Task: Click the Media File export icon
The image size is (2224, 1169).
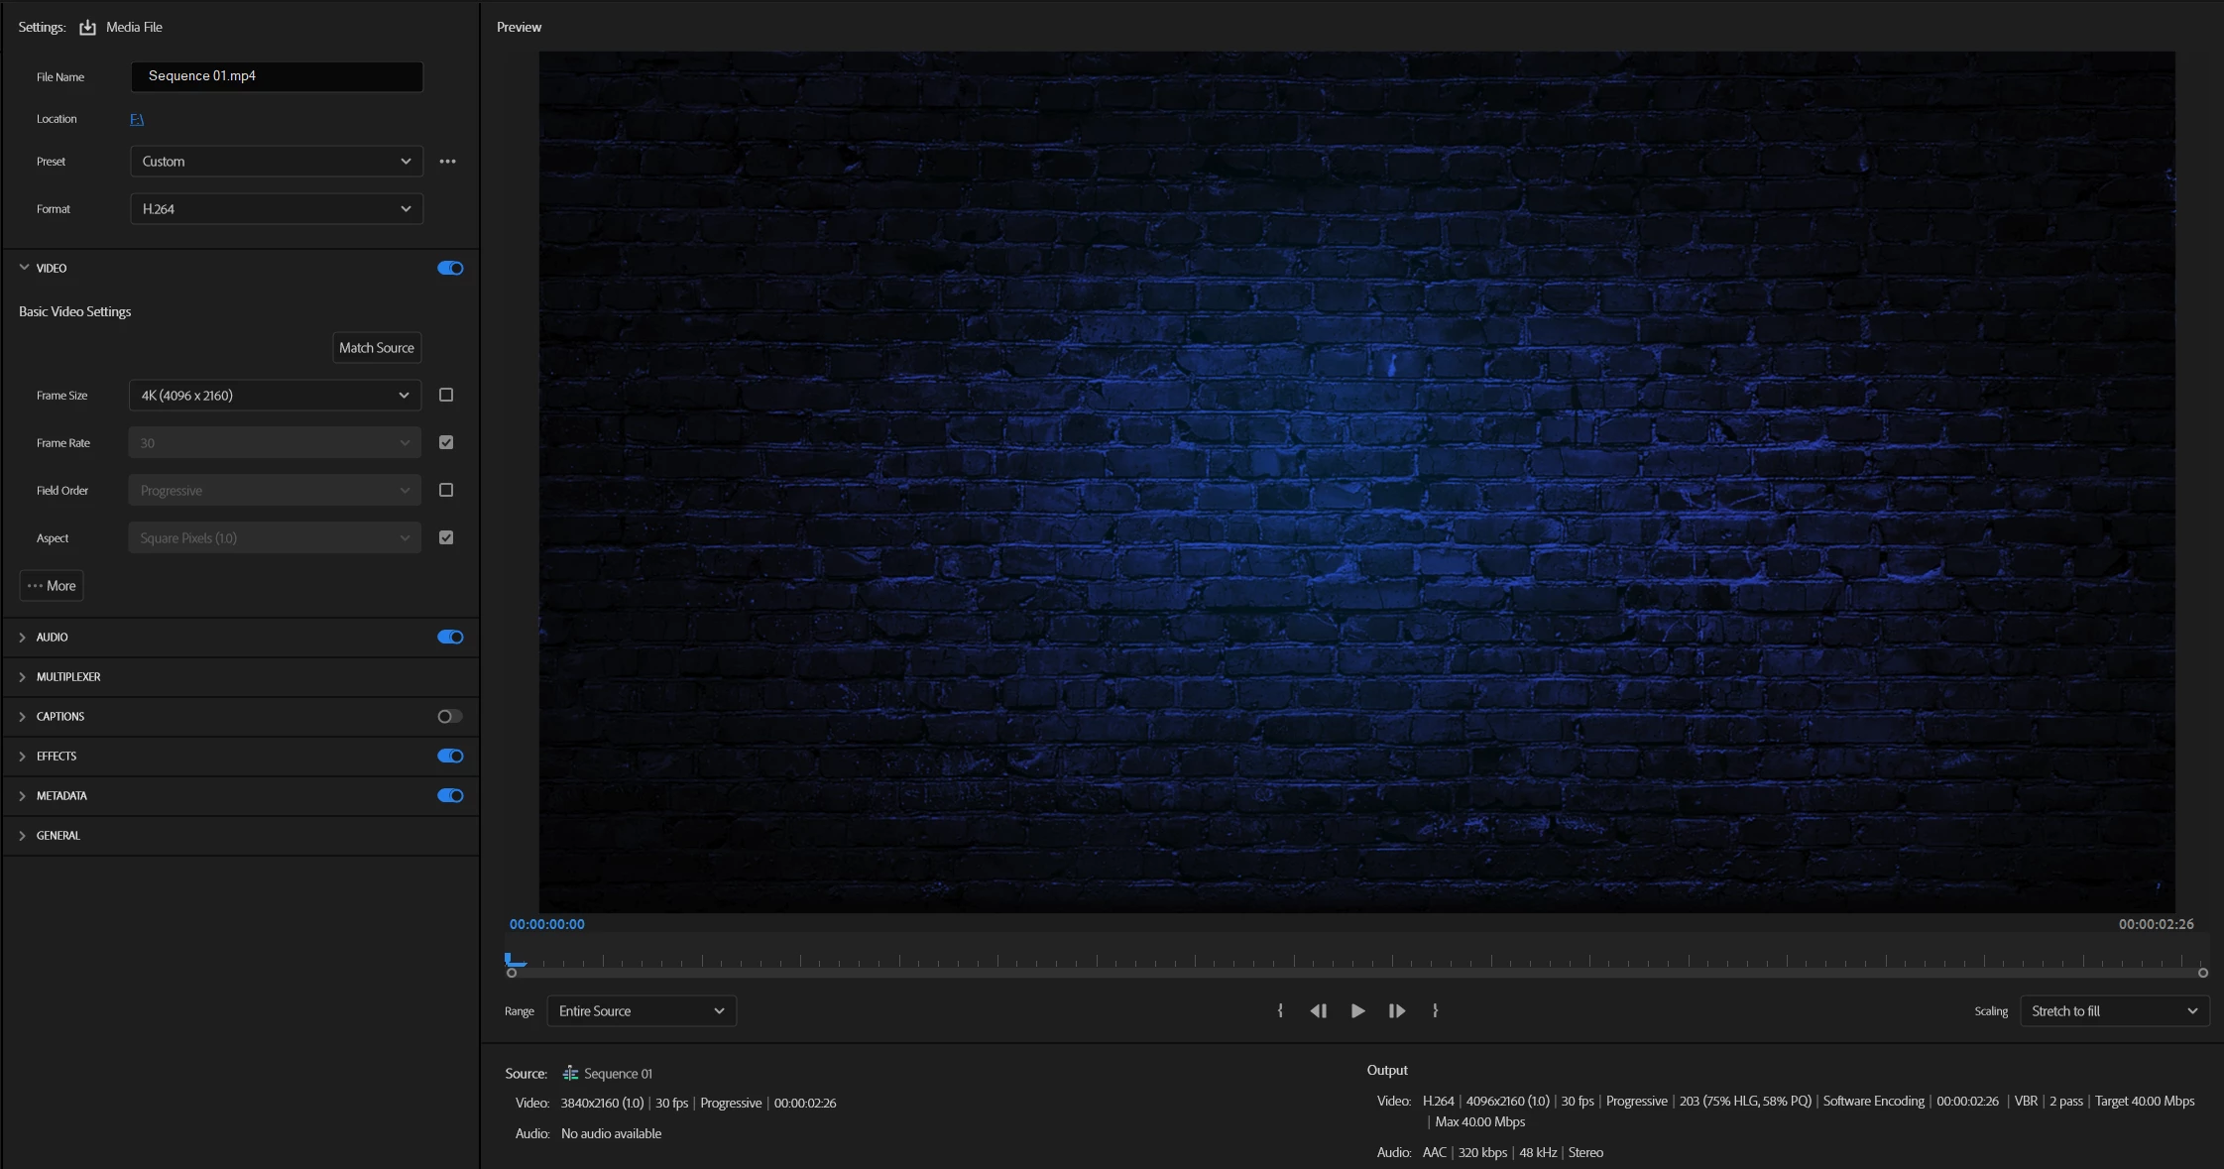Action: tap(88, 28)
